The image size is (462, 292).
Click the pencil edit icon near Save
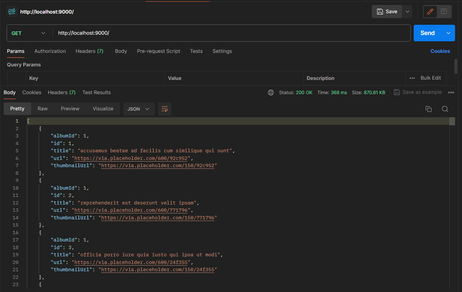[x=430, y=11]
